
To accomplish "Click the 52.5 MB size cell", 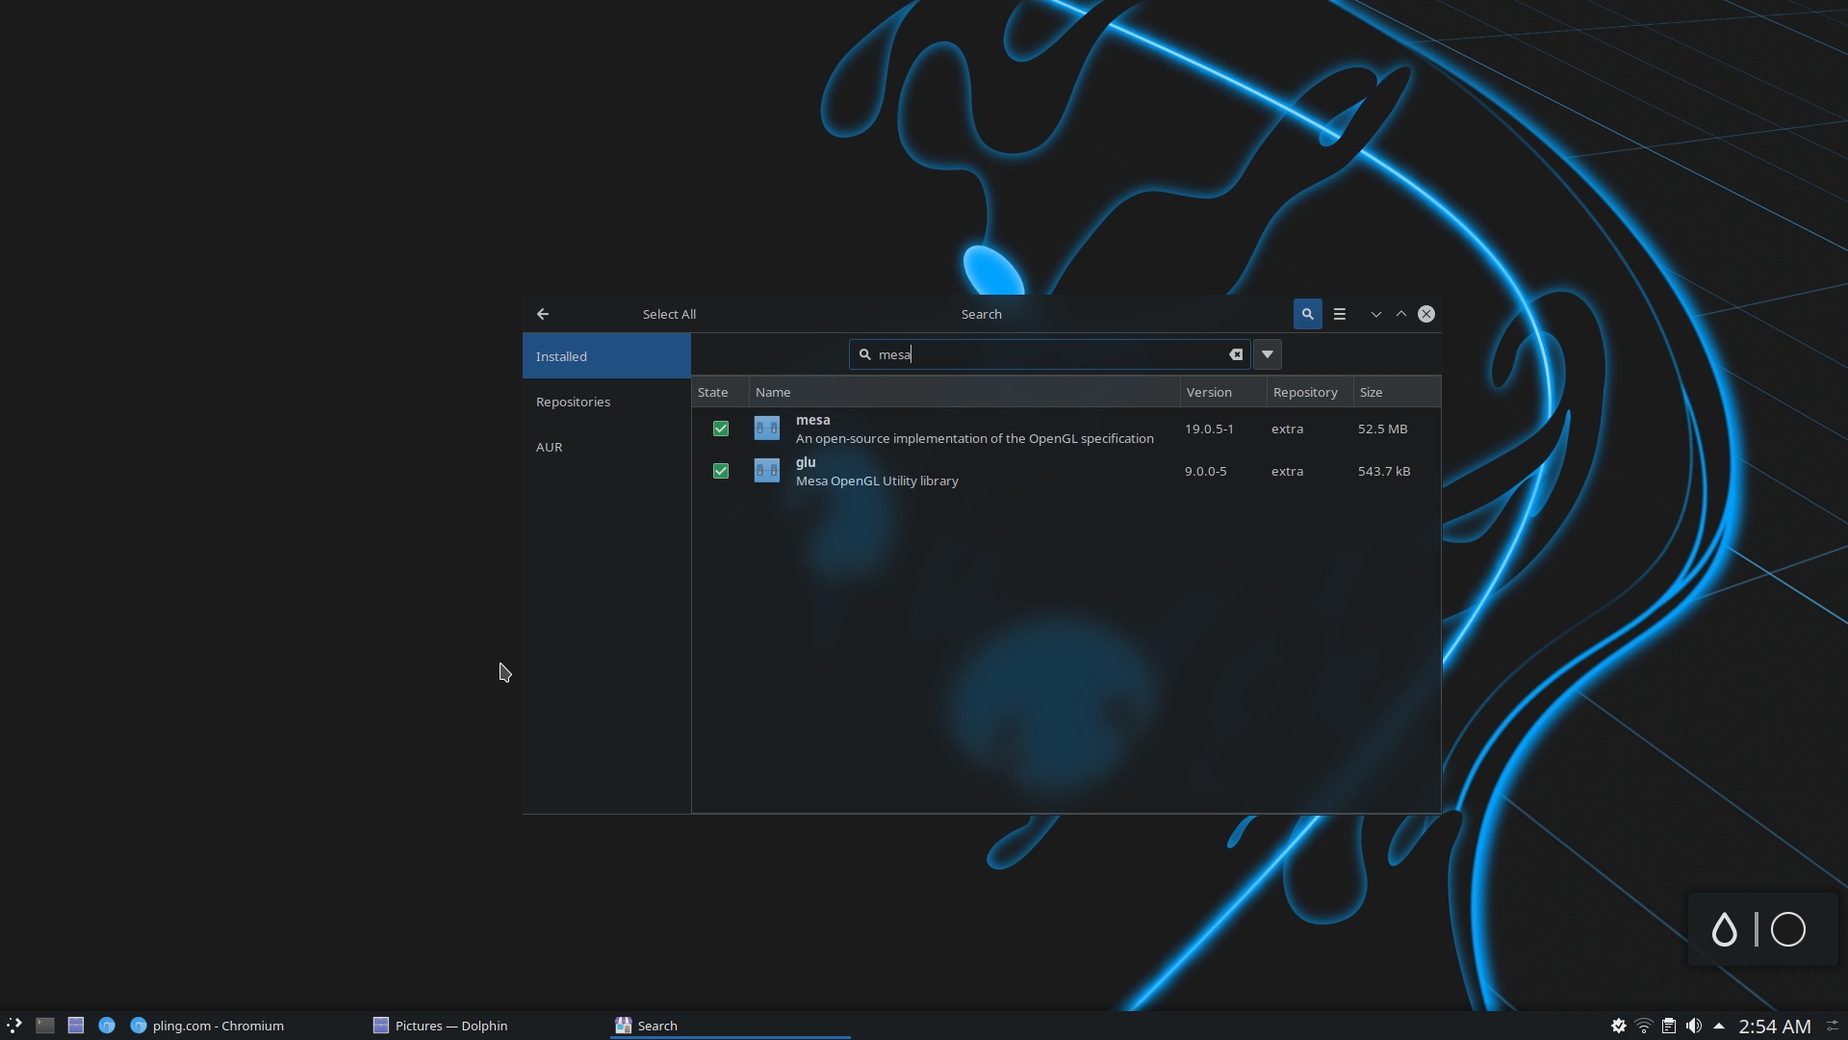I will tap(1382, 429).
